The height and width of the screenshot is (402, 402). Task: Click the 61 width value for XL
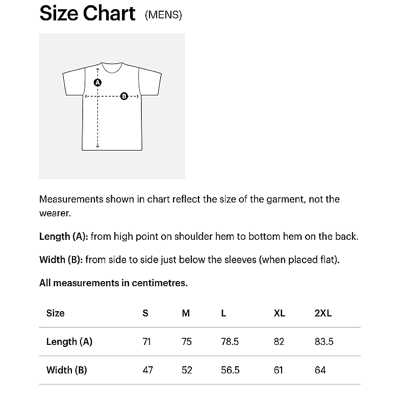(279, 370)
